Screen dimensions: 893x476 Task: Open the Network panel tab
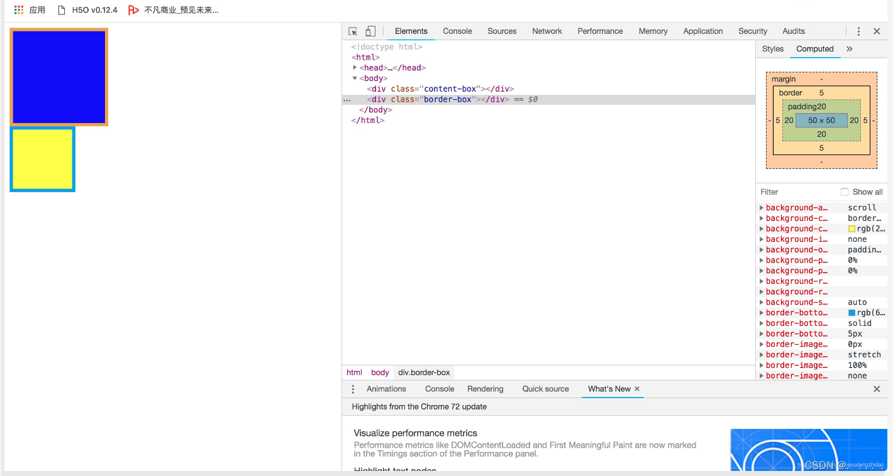click(x=547, y=31)
